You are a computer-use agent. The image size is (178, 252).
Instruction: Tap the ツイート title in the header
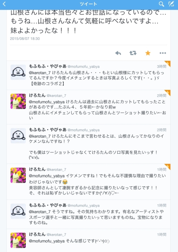pyautogui.click(x=88, y=4)
